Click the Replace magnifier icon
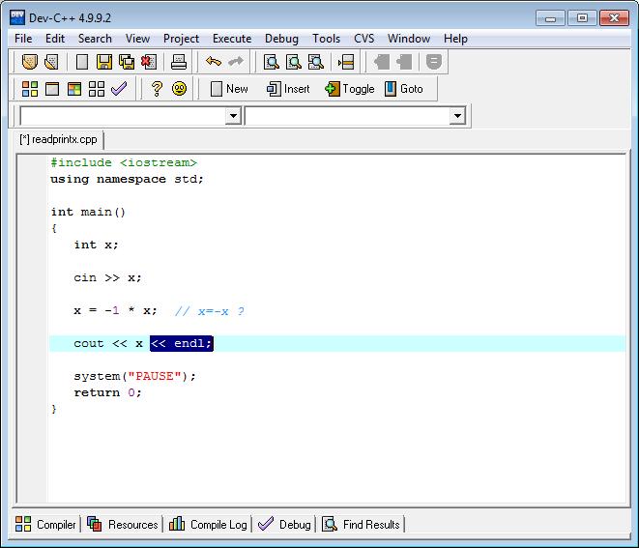 pyautogui.click(x=294, y=62)
